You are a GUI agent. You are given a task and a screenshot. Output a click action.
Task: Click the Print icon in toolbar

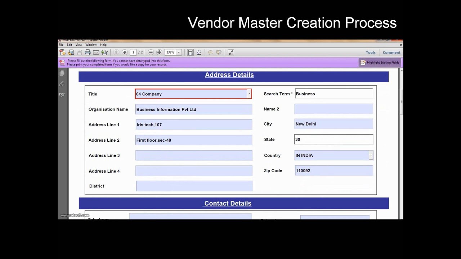pyautogui.click(x=88, y=53)
